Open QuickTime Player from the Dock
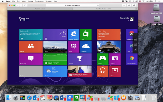This screenshot has width=163, height=102. (x=56, y=98)
